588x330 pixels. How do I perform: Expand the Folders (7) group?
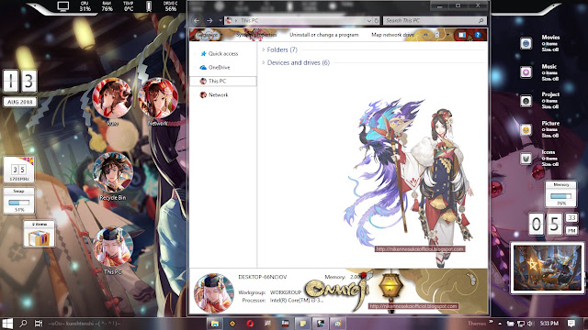pyautogui.click(x=264, y=49)
